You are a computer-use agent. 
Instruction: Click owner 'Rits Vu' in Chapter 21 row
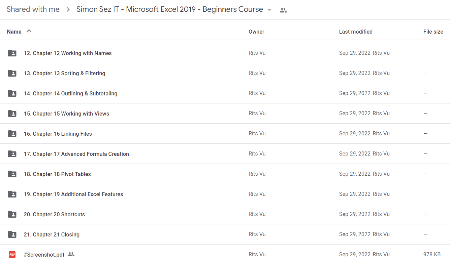coord(257,234)
